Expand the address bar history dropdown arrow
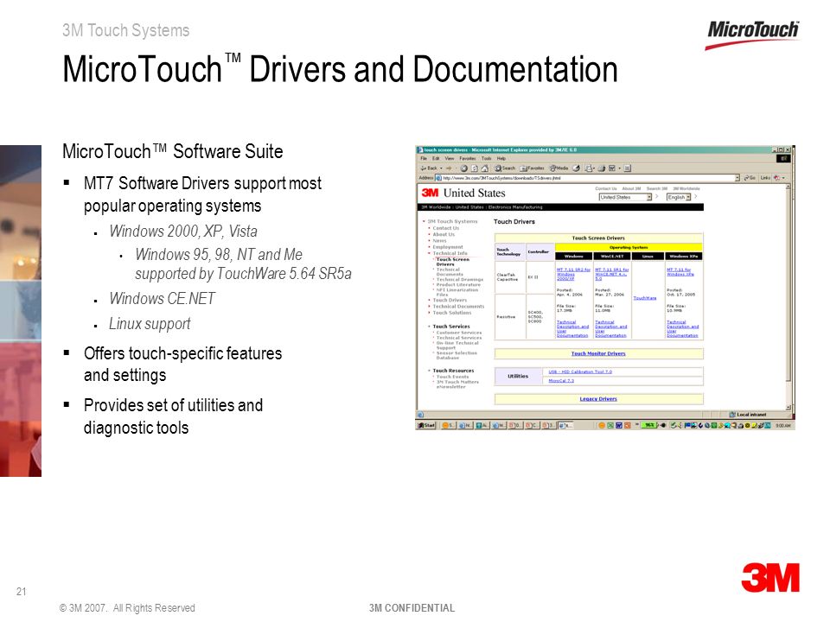This screenshot has height=622, width=830. pyautogui.click(x=737, y=178)
